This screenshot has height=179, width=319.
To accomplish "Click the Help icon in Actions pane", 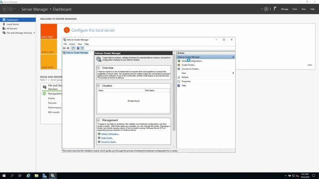I will 179,86.
